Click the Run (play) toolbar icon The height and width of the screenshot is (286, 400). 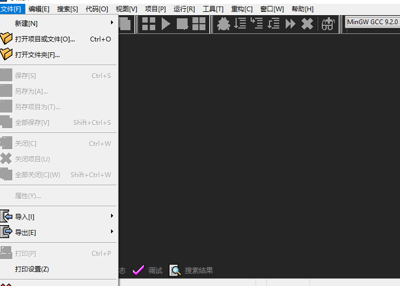pos(165,24)
